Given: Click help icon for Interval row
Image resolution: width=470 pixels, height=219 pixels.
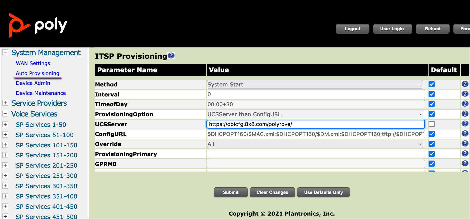Looking at the screenshot, I should 465,94.
